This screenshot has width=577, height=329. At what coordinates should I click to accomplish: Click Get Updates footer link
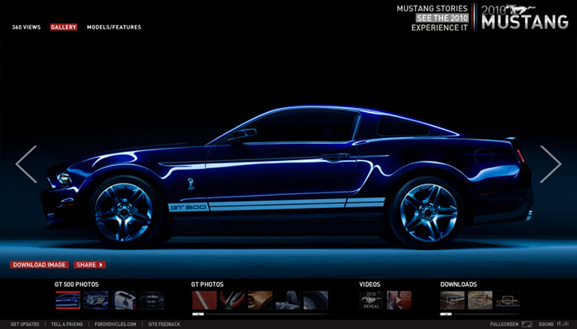[x=25, y=324]
